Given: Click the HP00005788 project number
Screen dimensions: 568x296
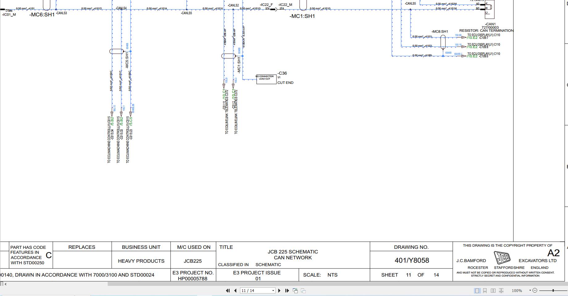Looking at the screenshot, I should 193,279.
